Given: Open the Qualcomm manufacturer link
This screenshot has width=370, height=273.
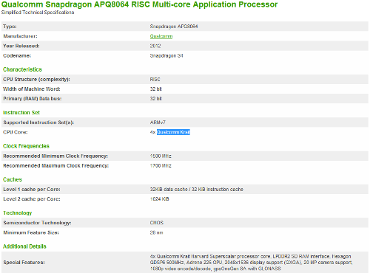Looking at the screenshot, I should 161,36.
